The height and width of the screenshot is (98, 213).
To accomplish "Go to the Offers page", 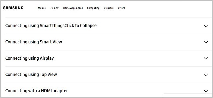I will (121, 8).
